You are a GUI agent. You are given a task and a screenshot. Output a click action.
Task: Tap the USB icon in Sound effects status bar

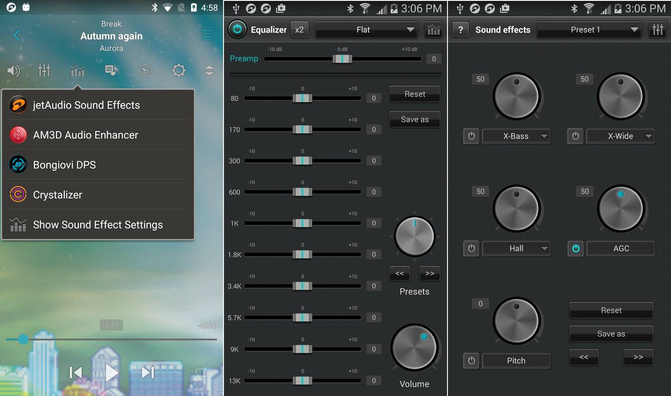(x=460, y=8)
